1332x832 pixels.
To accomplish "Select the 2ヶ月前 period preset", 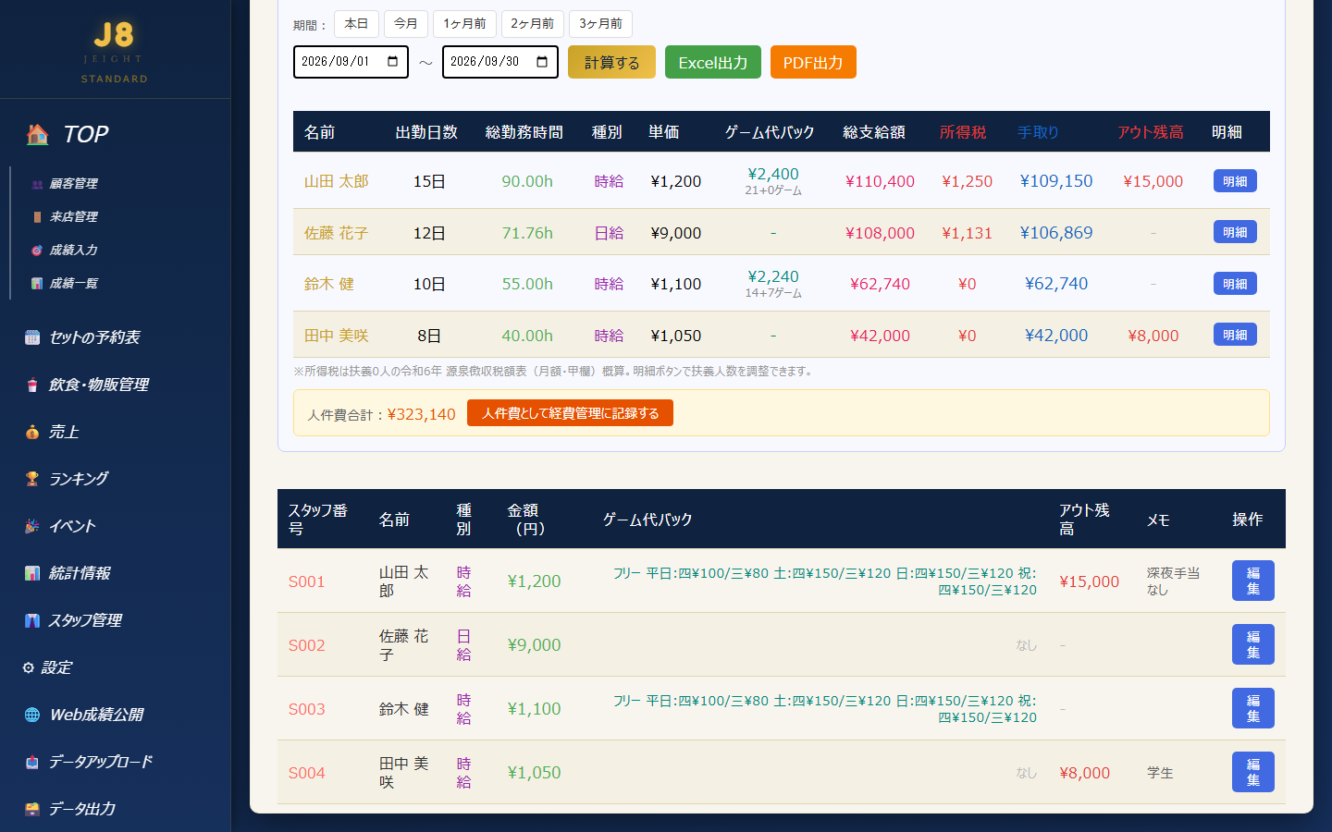I will (x=533, y=24).
